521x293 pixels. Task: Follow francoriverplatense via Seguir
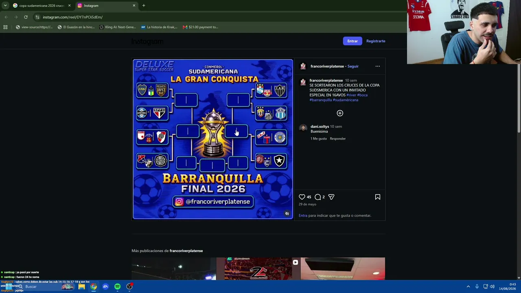click(353, 66)
